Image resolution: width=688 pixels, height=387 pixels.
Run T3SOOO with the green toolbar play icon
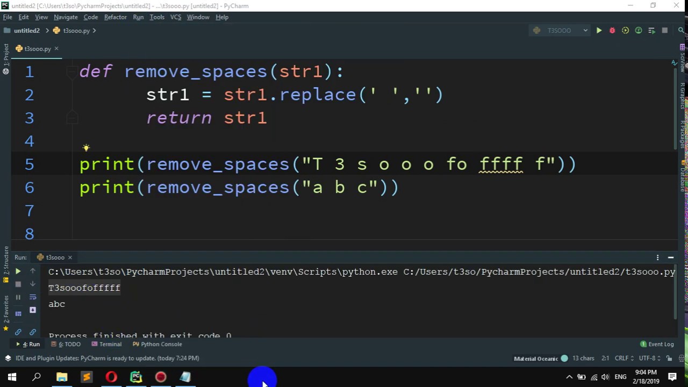599,31
